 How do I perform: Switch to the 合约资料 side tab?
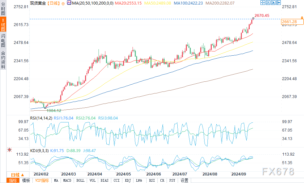tap(3, 60)
